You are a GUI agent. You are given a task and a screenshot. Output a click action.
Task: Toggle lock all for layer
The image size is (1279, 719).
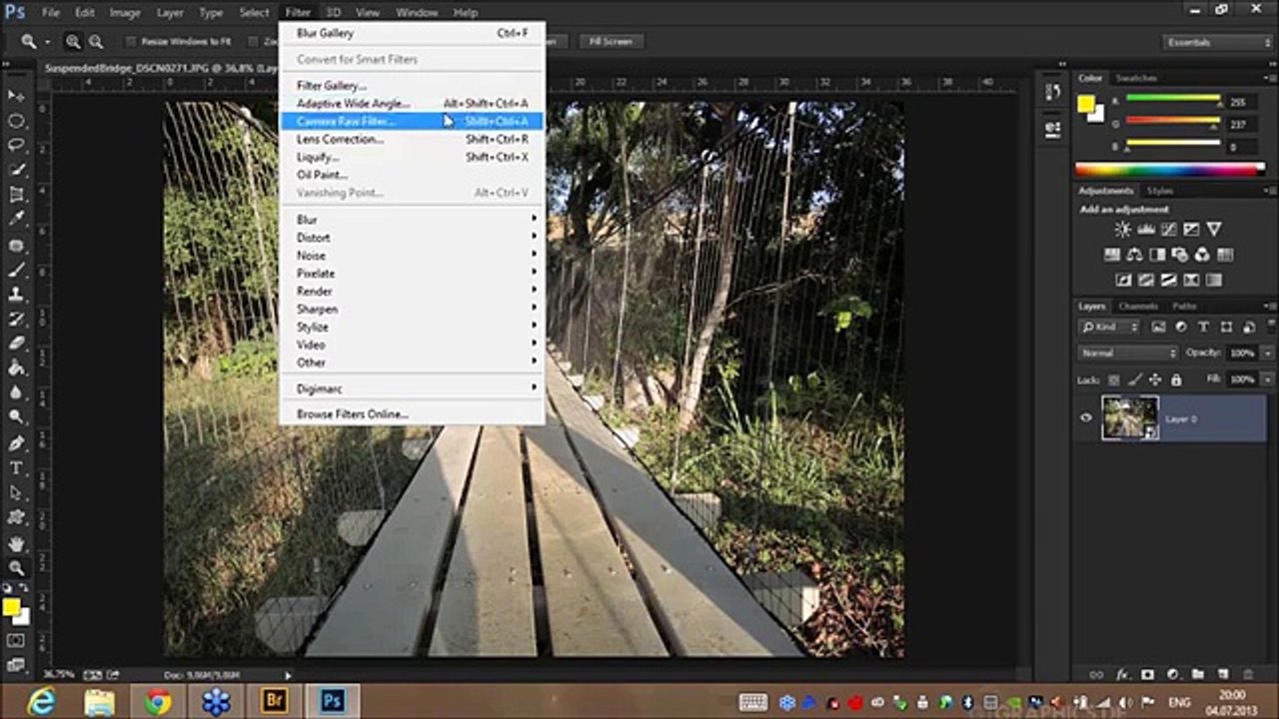1176,380
